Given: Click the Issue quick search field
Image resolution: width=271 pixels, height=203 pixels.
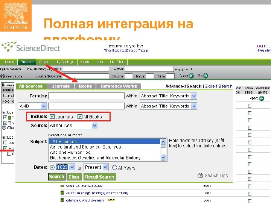Looking at the screenshot, I should (x=149, y=76).
